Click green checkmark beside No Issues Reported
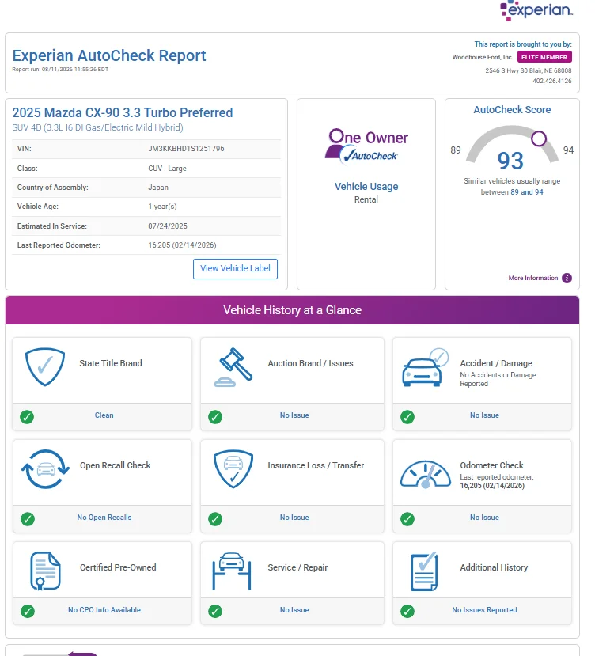This screenshot has width=595, height=656. (407, 611)
